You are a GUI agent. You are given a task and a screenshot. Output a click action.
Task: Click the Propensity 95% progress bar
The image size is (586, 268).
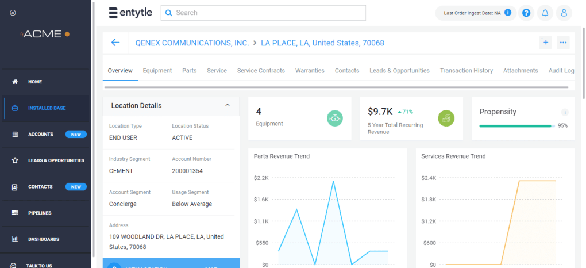tap(517, 126)
